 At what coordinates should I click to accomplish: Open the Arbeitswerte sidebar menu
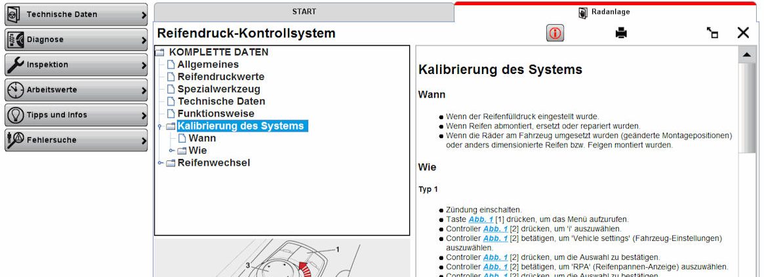76,90
